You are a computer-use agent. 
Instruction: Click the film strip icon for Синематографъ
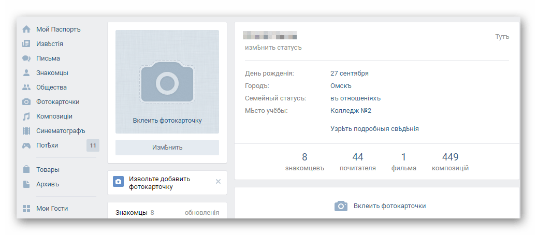tap(26, 131)
